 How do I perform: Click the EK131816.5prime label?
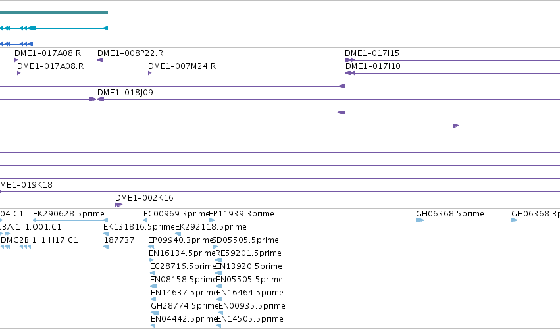point(139,227)
